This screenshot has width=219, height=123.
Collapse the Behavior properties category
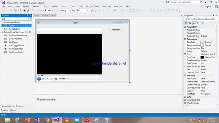pyautogui.click(x=185, y=76)
